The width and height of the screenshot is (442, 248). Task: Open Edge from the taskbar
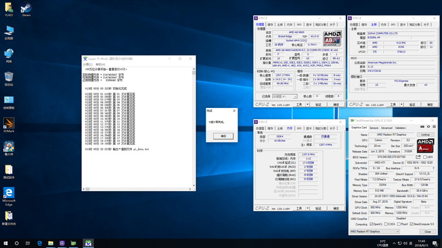39,243
